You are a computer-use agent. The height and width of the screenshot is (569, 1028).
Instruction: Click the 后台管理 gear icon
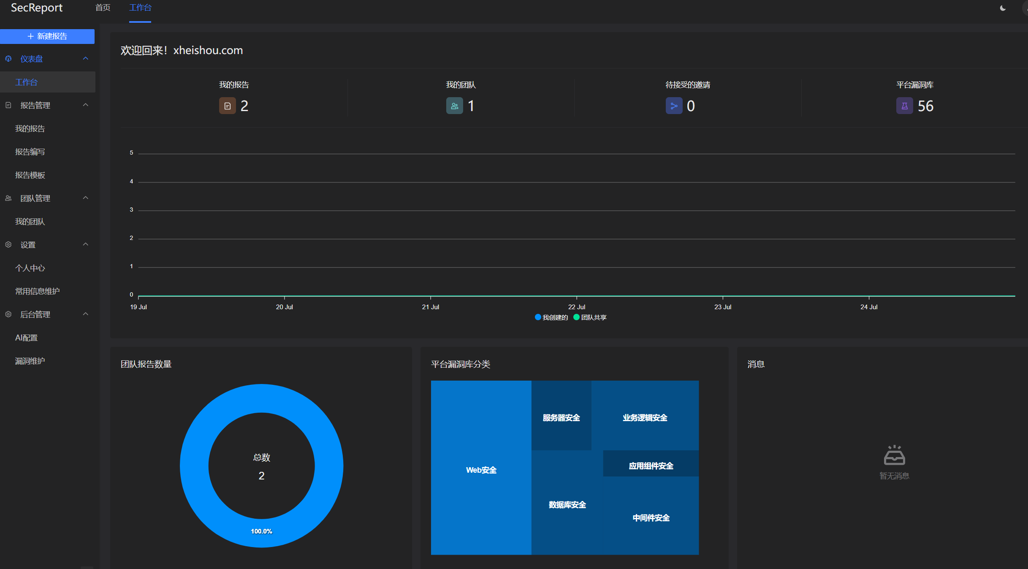pos(8,314)
